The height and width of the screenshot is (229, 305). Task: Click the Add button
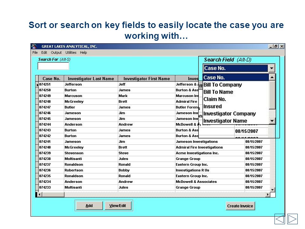(x=89, y=206)
